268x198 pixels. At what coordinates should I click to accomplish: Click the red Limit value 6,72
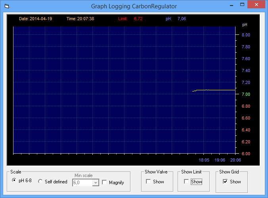[x=138, y=19]
